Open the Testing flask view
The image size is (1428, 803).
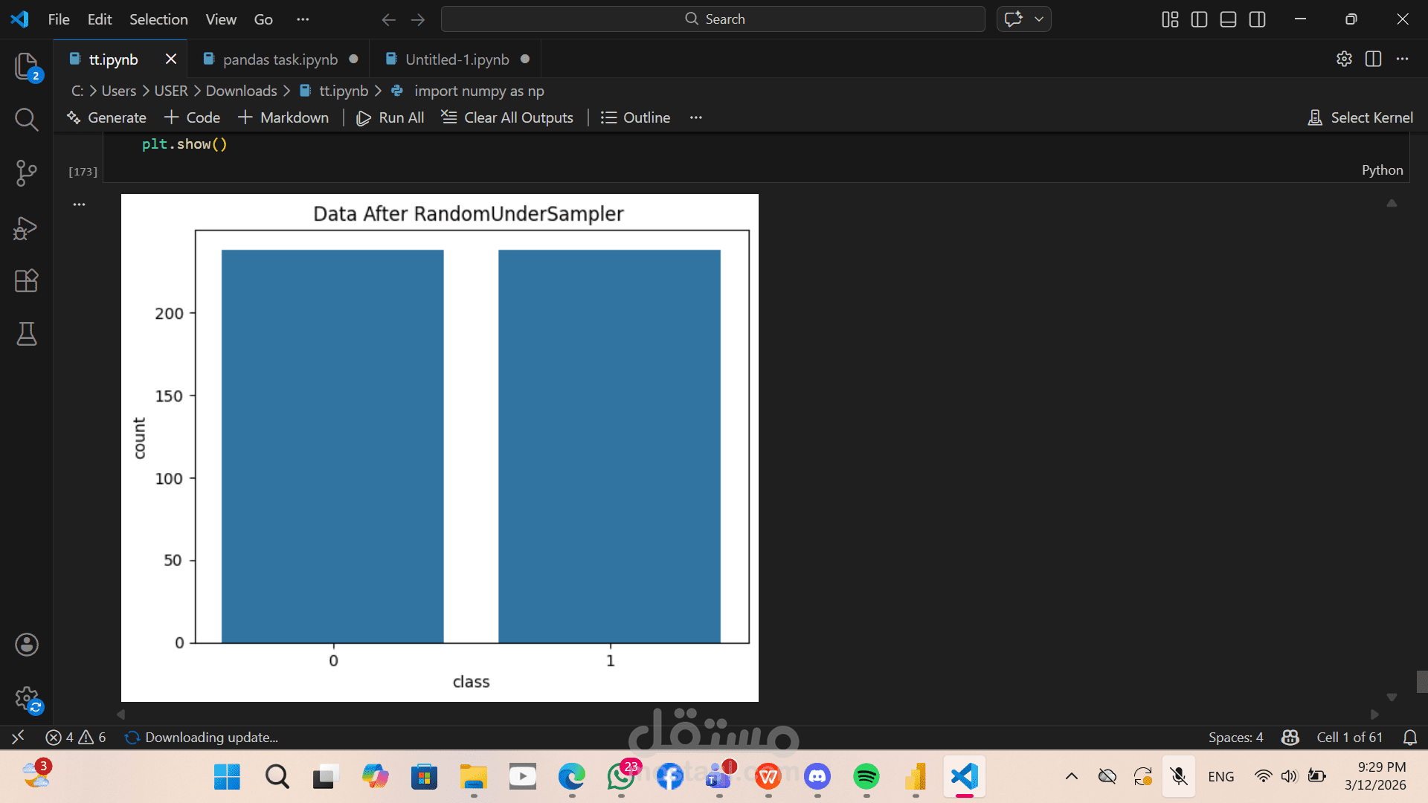[26, 334]
